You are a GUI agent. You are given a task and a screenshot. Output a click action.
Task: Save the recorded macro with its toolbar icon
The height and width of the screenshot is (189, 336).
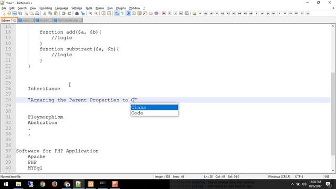pos(187,14)
